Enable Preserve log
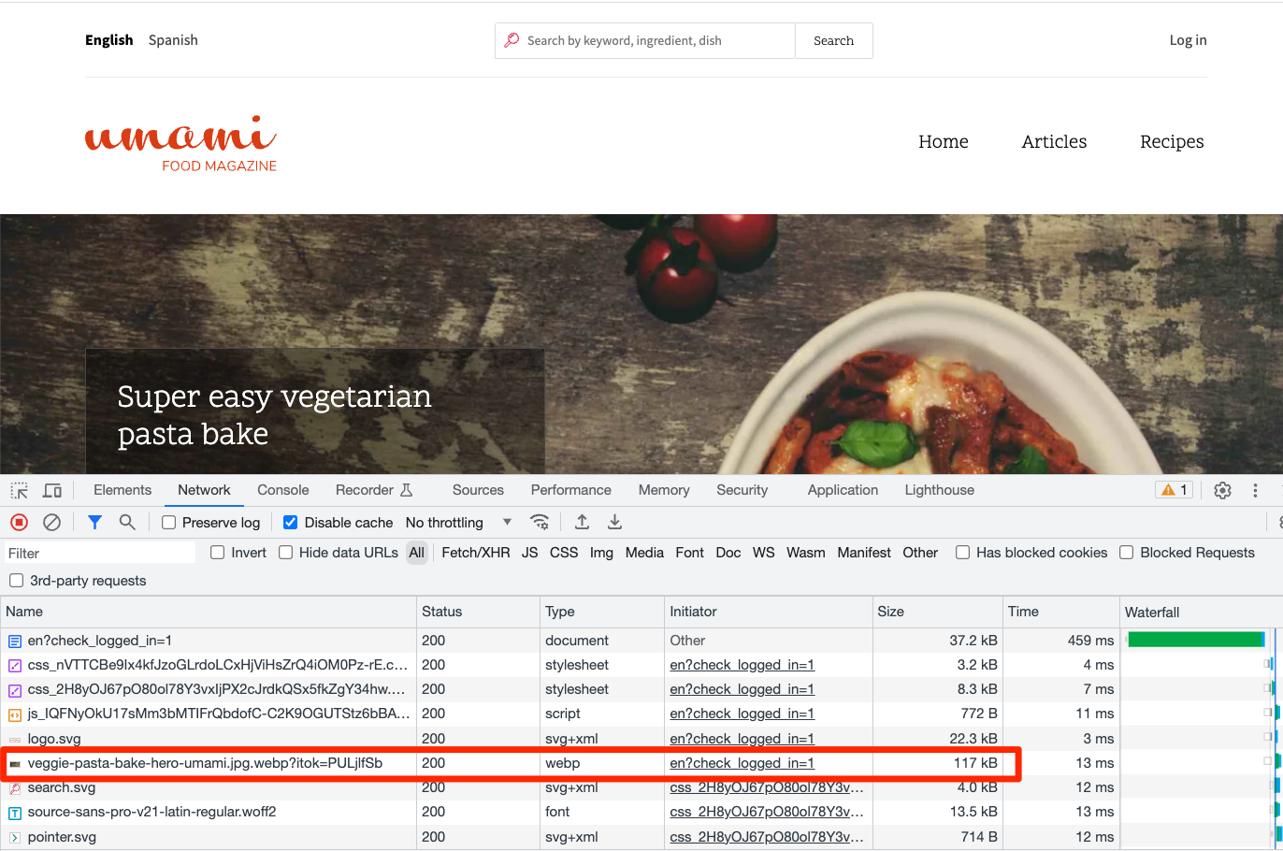 click(168, 522)
